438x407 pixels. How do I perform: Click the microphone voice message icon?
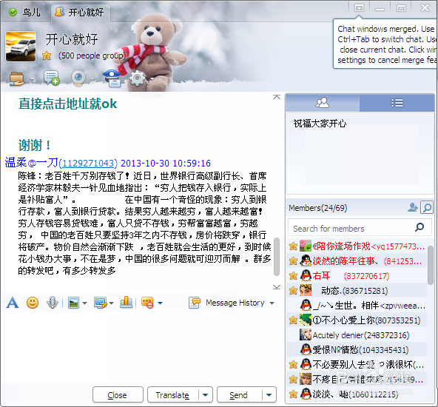click(x=53, y=303)
